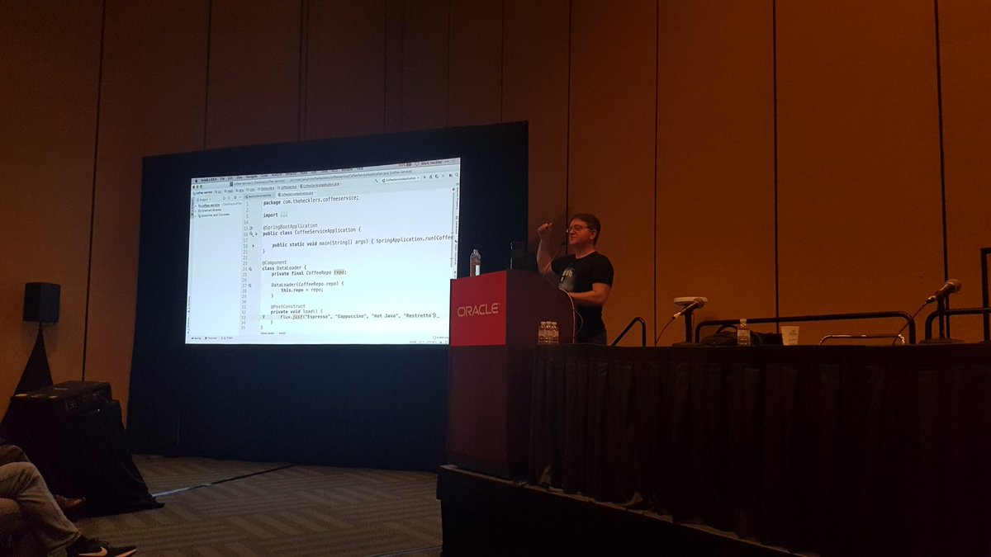Open the Navigate menu
The height and width of the screenshot is (557, 991).
coord(252,177)
